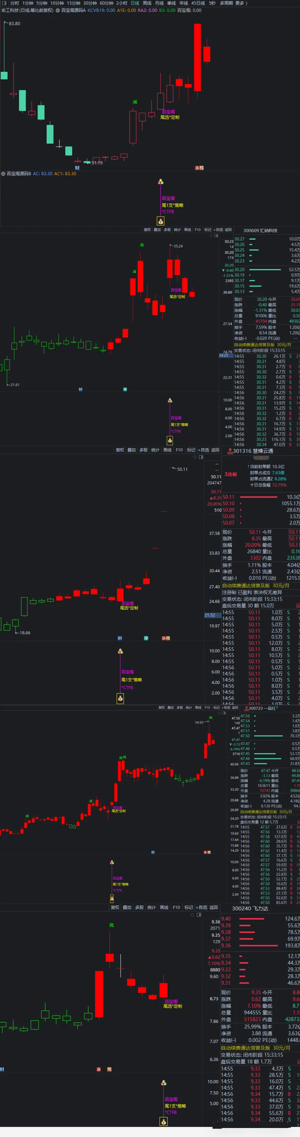Image resolution: width=300 pixels, height=1137 pixels.
Task: Click panel layout icon atop 汇纳科技 chart
Action: (216, 236)
